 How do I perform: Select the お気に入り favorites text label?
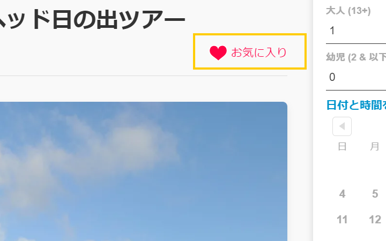pyautogui.click(x=259, y=52)
